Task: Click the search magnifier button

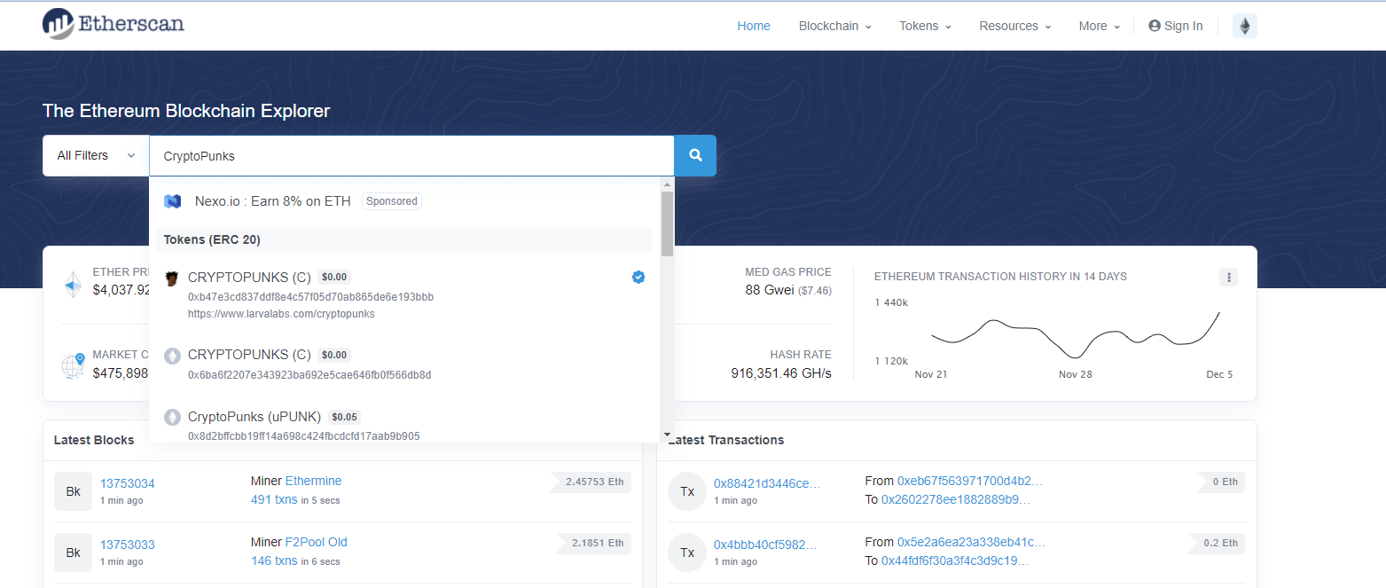Action: pos(695,155)
